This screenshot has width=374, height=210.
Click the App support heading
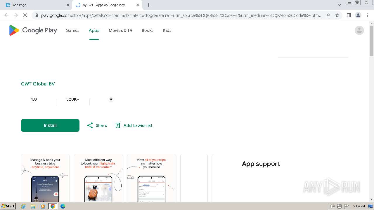click(261, 164)
